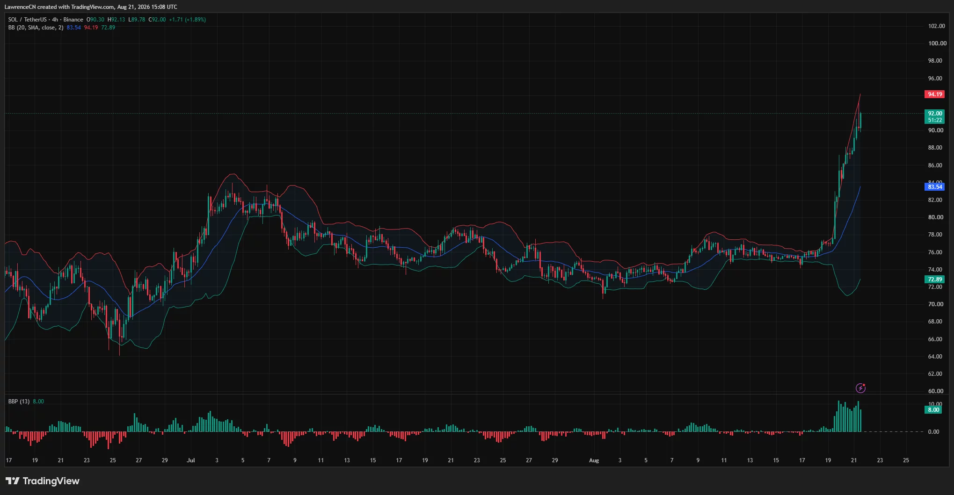The image size is (954, 495).
Task: Click the 66.00 price axis label
Action: point(935,339)
